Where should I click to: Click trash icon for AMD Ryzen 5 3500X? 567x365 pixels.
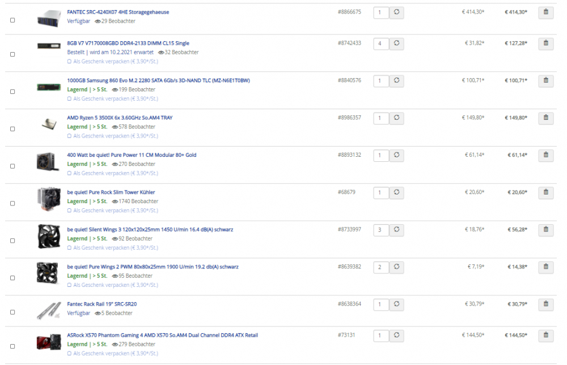(545, 118)
